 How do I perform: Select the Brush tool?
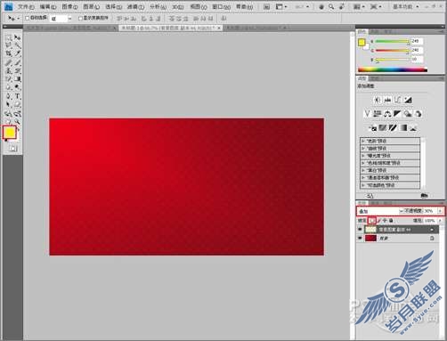click(x=17, y=62)
